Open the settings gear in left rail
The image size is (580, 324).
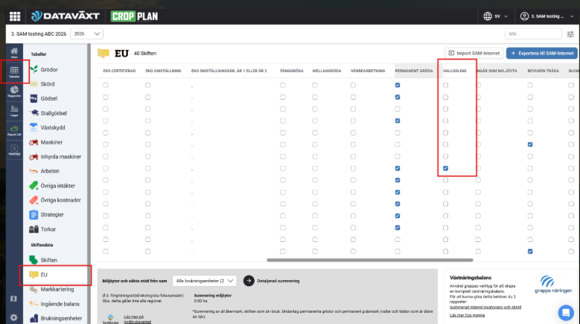point(14,317)
